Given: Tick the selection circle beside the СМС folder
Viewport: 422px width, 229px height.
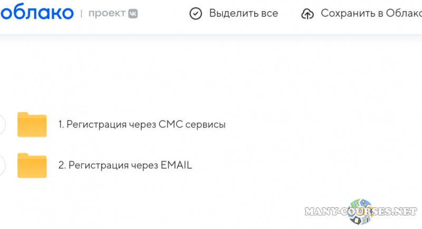Looking at the screenshot, I should click(x=2, y=125).
